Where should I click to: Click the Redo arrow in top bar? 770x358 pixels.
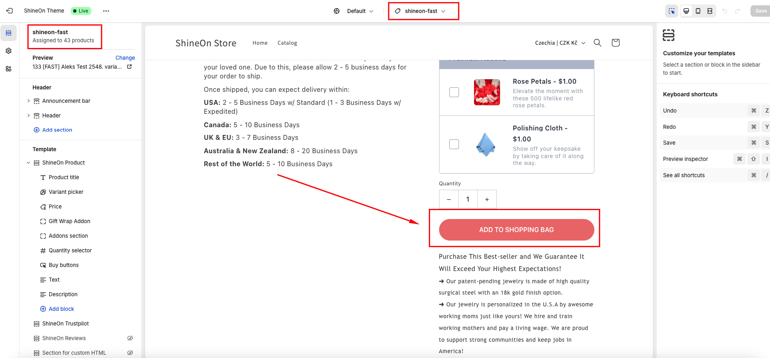tap(737, 11)
